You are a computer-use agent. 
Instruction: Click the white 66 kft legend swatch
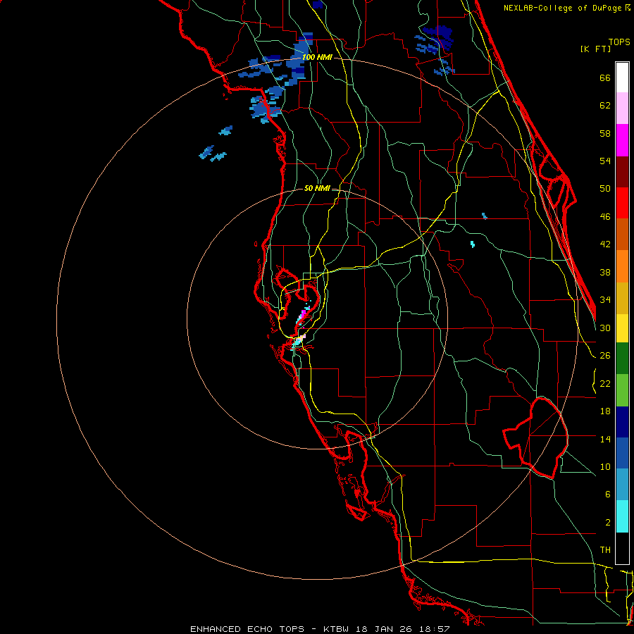coord(622,77)
